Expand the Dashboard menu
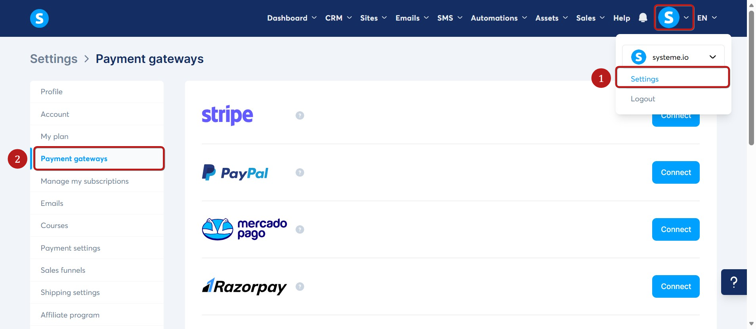The height and width of the screenshot is (329, 756). coord(292,18)
